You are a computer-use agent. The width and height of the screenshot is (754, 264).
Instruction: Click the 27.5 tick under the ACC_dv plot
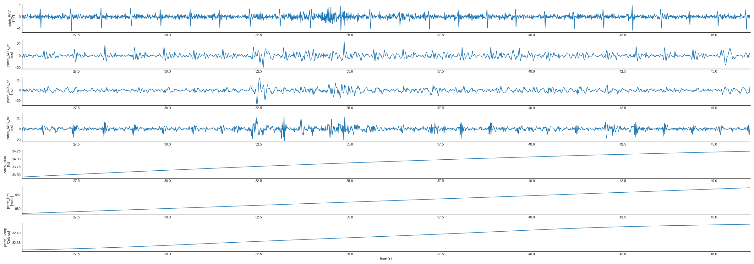click(x=76, y=144)
